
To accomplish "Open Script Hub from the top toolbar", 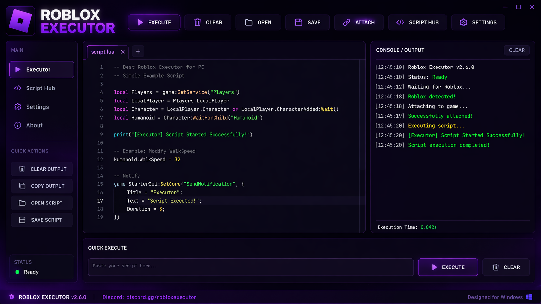I will [417, 22].
